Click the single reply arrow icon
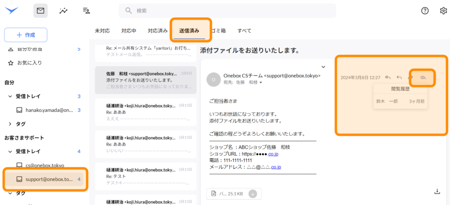The height and width of the screenshot is (205, 450). 399,78
